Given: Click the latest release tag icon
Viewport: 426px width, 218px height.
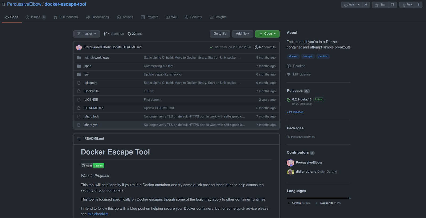Looking at the screenshot, I should tap(289, 100).
